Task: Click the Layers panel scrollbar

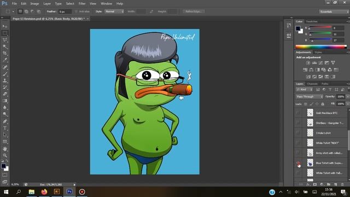Action: (348, 141)
